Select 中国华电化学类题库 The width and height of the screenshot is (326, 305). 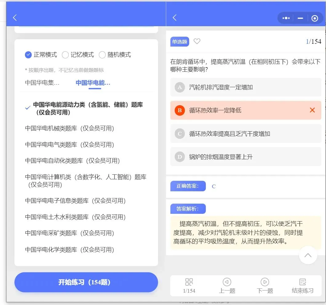[x=70, y=249]
